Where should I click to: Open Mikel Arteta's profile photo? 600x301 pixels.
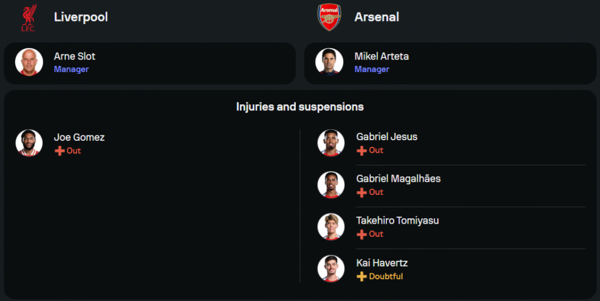(x=329, y=62)
